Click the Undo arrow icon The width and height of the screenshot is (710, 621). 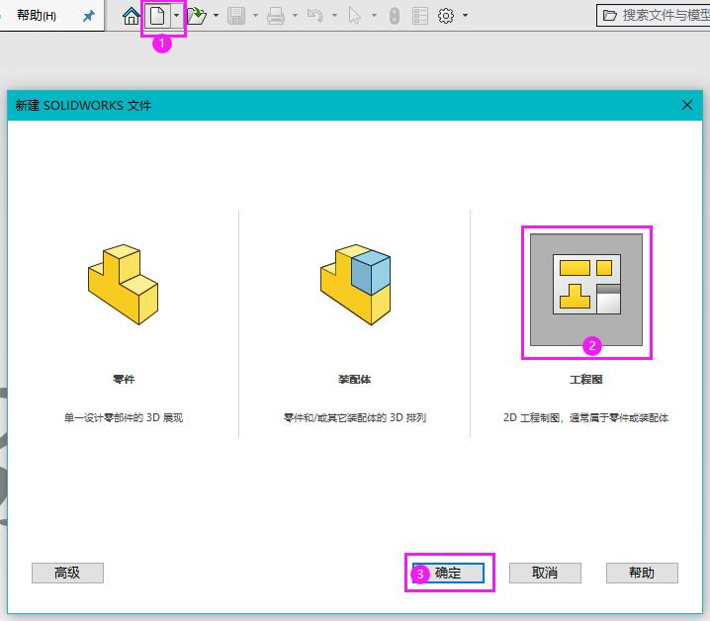pyautogui.click(x=315, y=16)
